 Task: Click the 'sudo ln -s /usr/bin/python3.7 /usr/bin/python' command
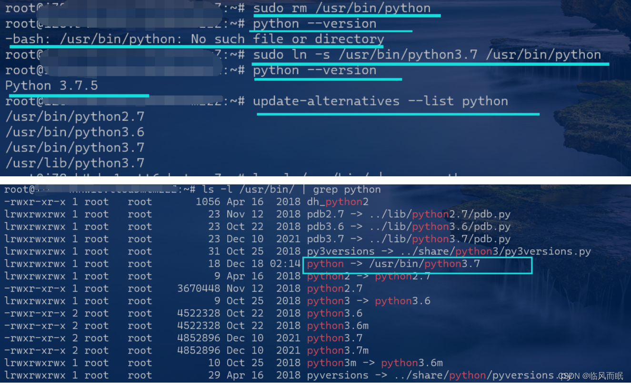click(427, 55)
